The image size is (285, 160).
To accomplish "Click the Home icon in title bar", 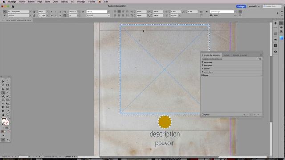I will [x=13, y=6].
